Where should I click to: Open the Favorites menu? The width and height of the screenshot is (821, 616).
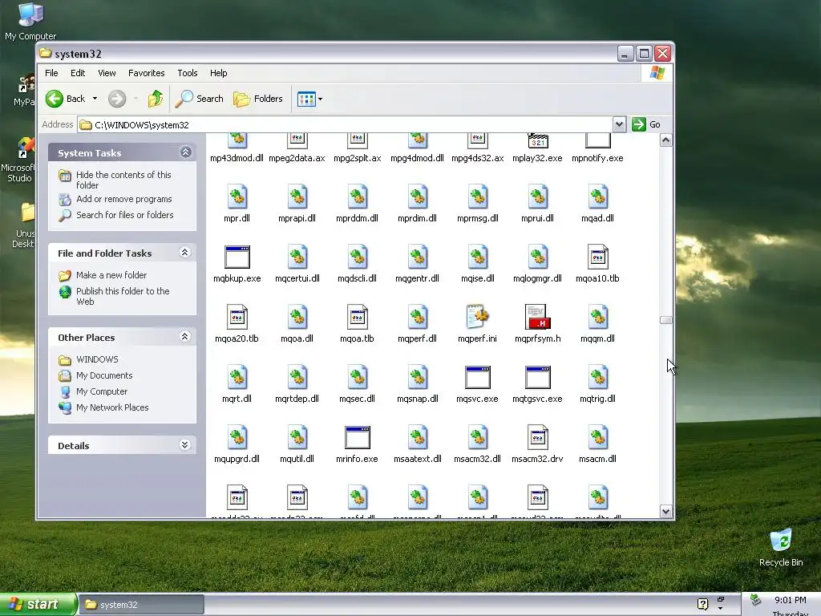coord(146,73)
